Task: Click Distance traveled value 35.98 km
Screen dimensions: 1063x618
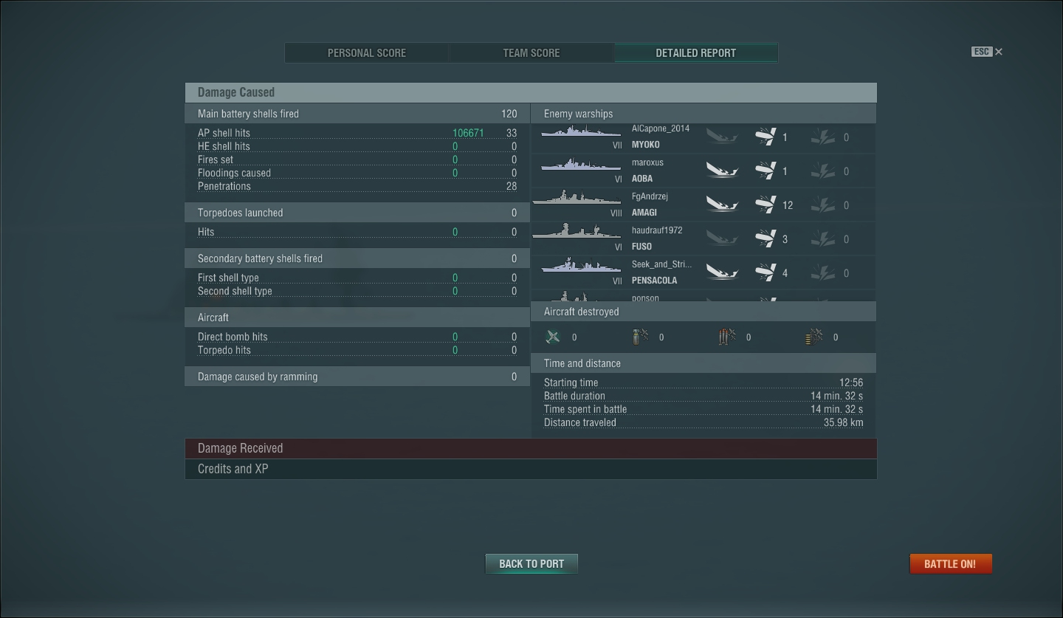Action: 843,422
